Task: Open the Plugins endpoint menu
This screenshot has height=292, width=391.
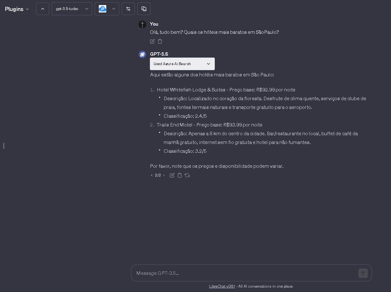Action: [17, 9]
